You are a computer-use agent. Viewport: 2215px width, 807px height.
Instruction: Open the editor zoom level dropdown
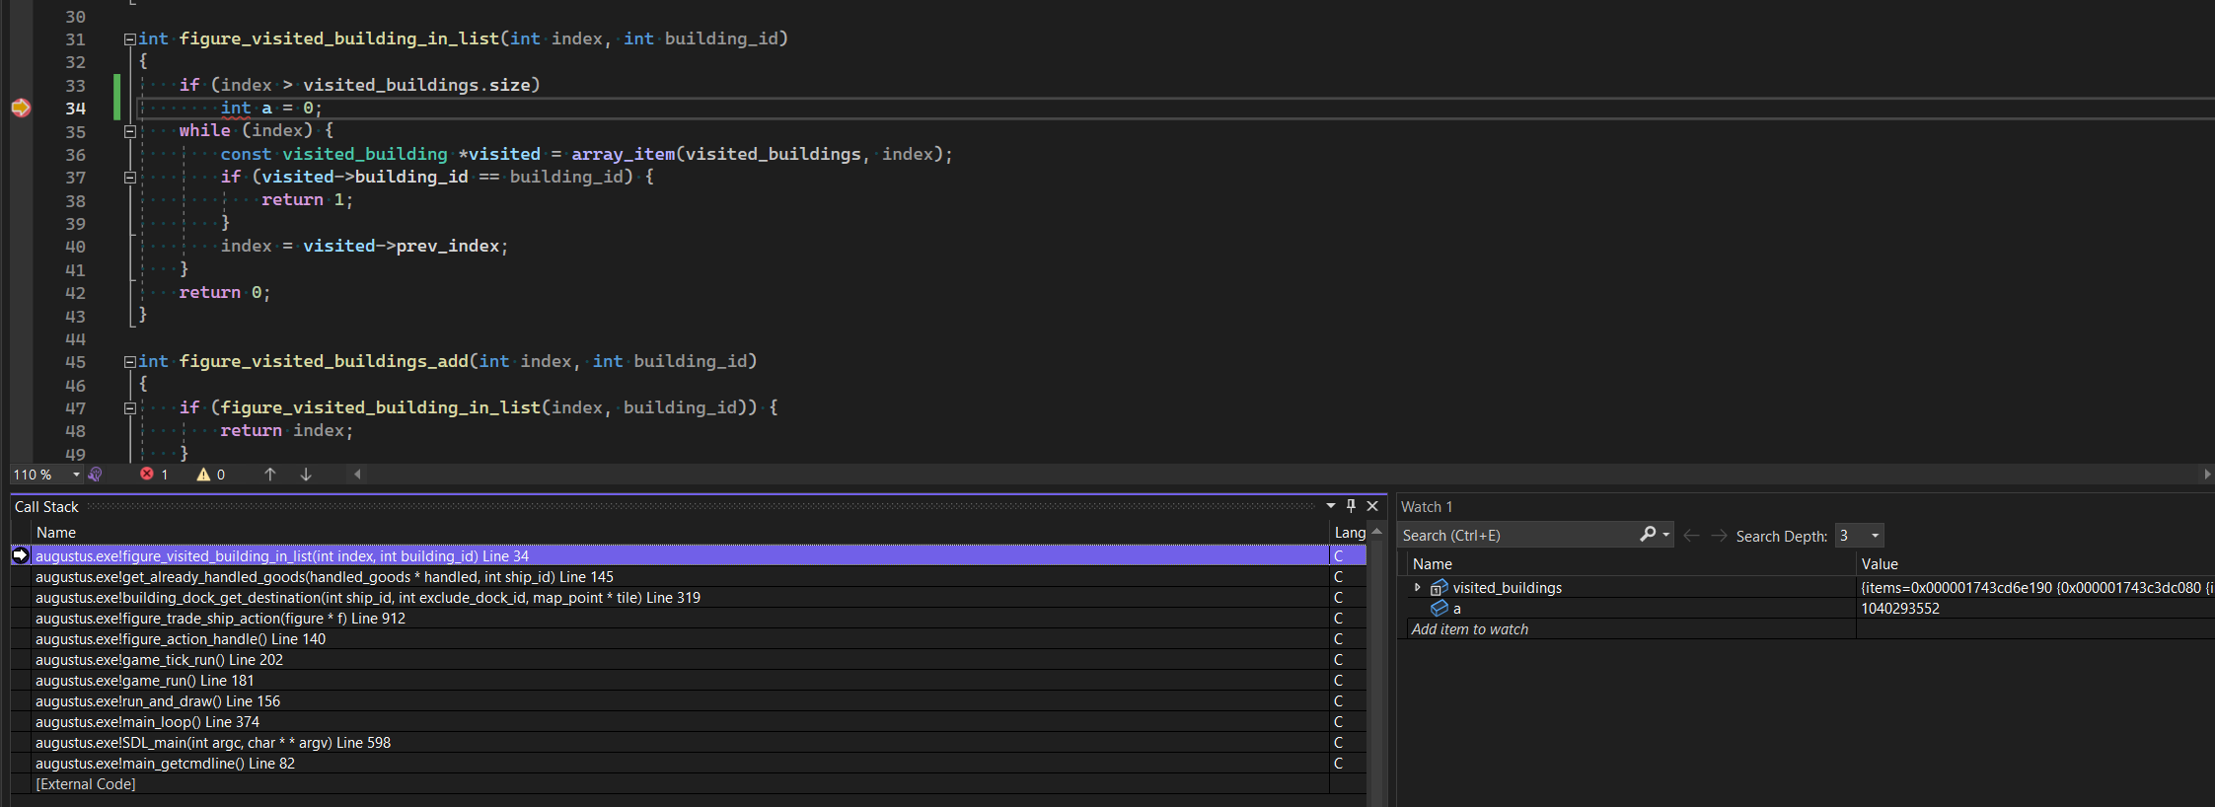coord(76,475)
